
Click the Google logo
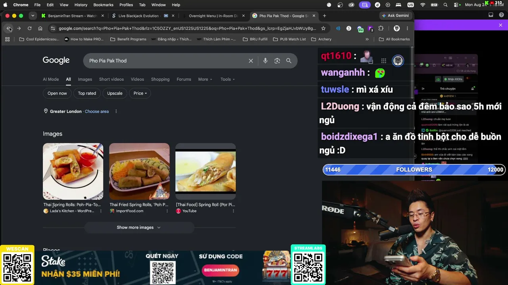[56, 61]
